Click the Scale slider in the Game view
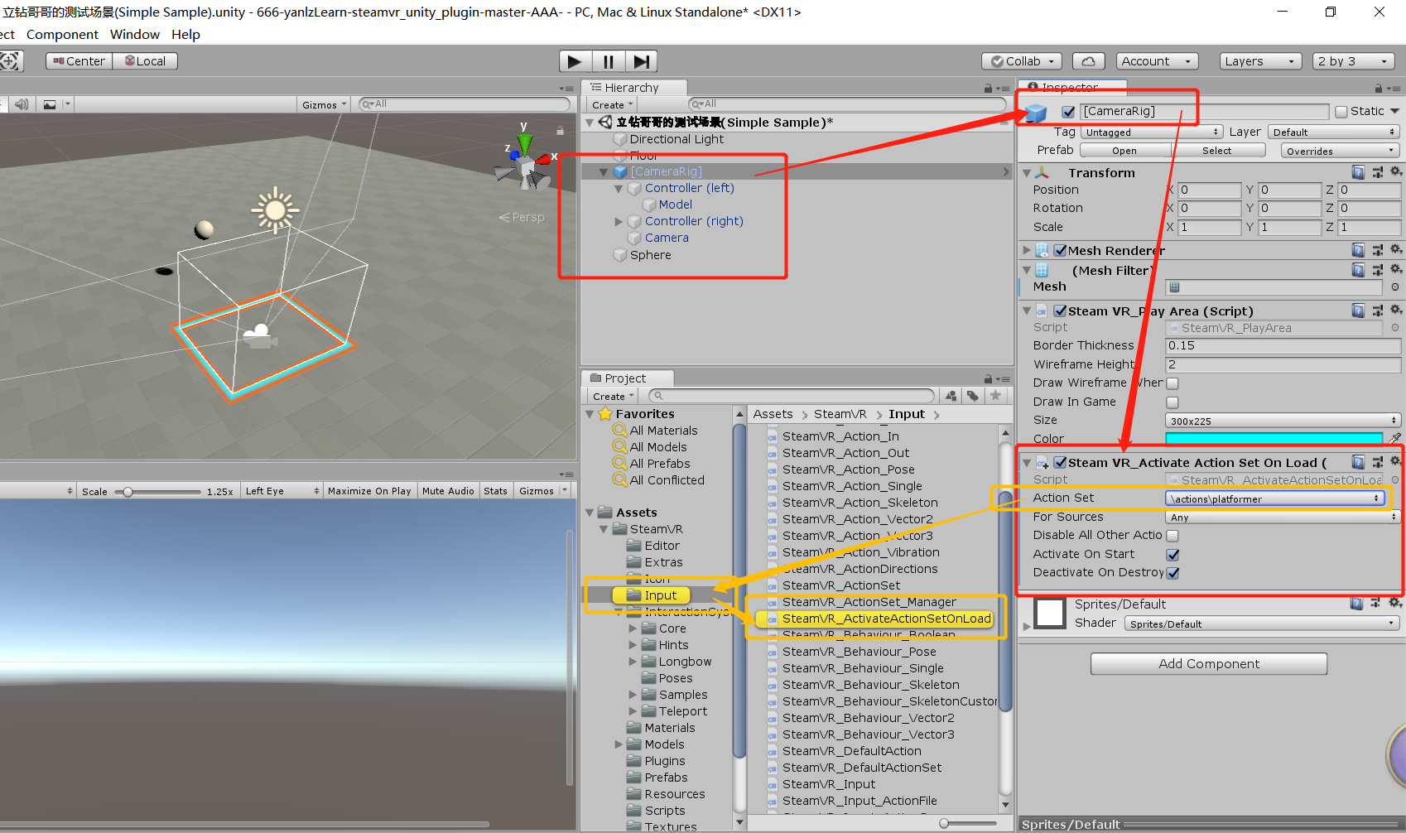The image size is (1406, 833). click(128, 490)
